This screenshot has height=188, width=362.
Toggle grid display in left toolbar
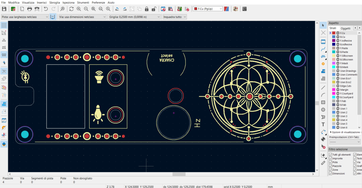(x=4, y=25)
